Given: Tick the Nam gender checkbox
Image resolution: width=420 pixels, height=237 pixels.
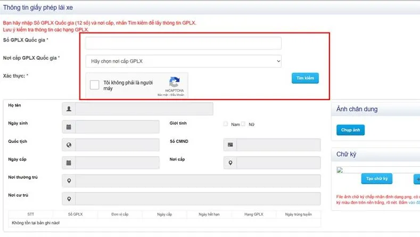Looking at the screenshot, I should click(x=226, y=124).
